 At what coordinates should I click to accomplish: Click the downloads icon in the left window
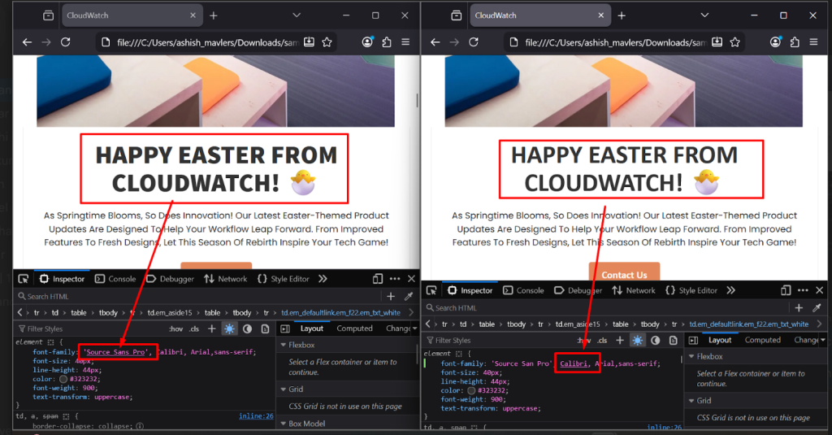[309, 42]
